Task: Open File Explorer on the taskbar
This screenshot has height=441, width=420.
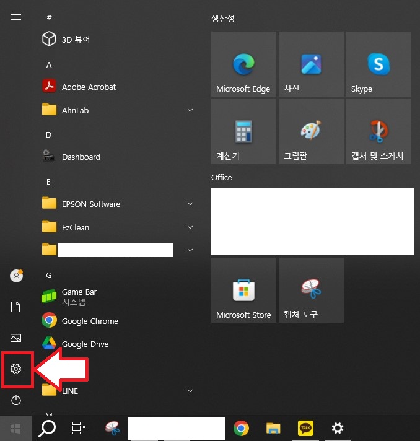Action: tap(273, 429)
